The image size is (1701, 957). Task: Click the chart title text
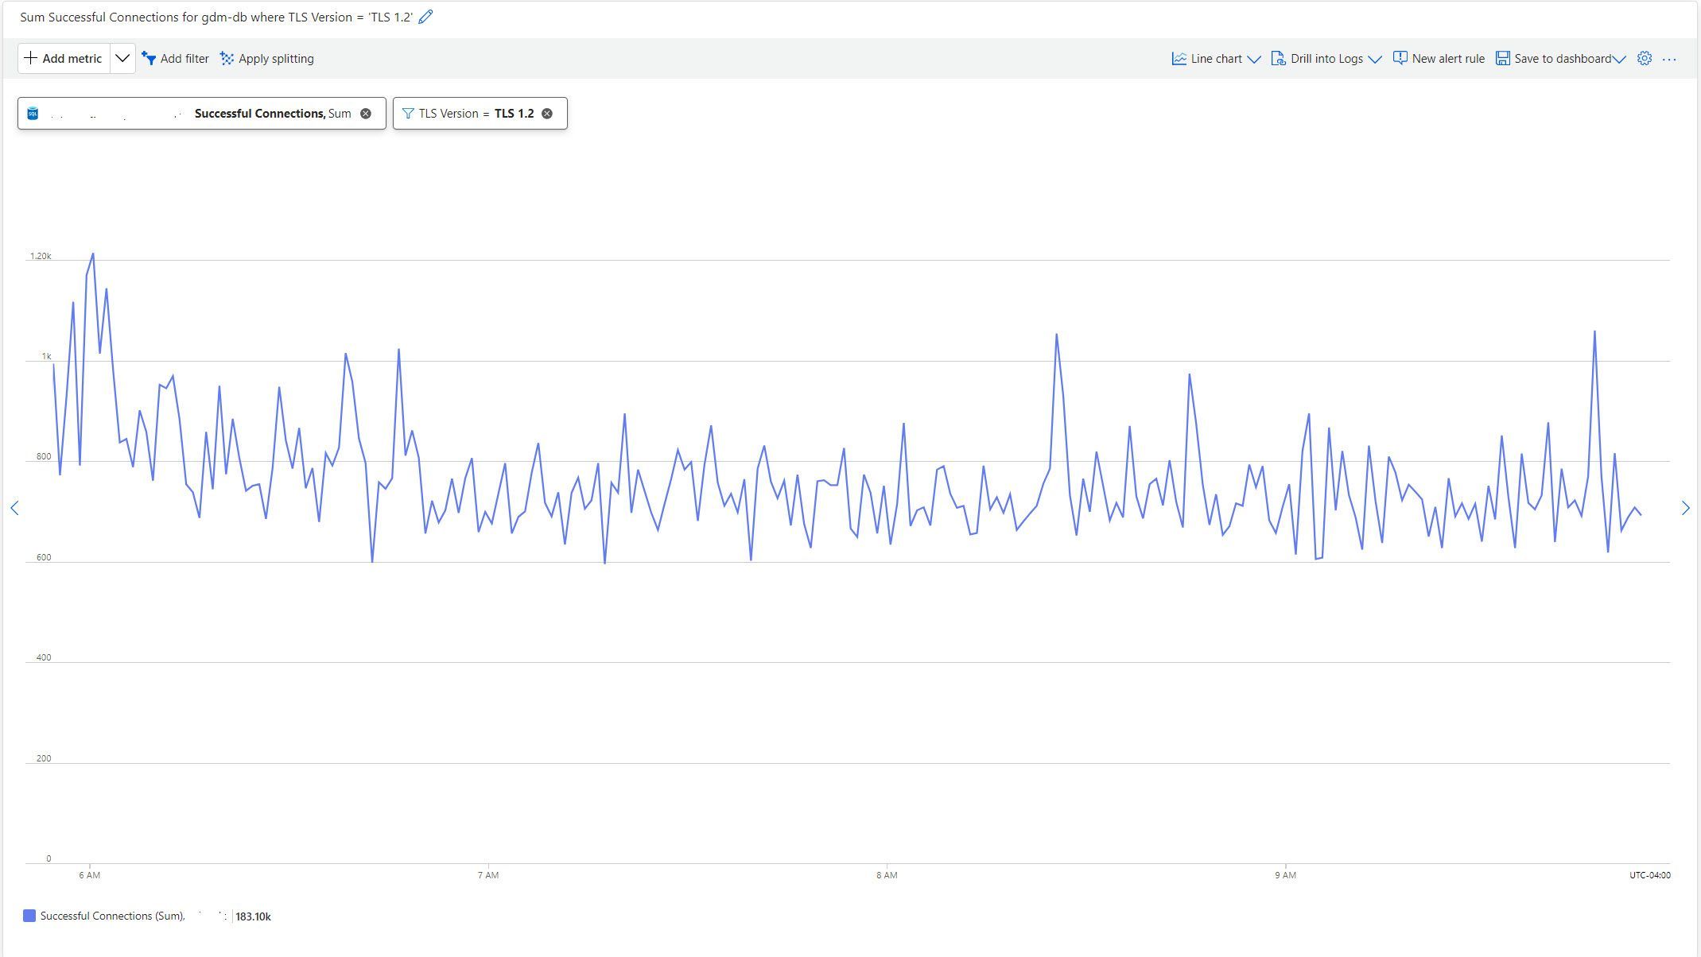click(213, 17)
